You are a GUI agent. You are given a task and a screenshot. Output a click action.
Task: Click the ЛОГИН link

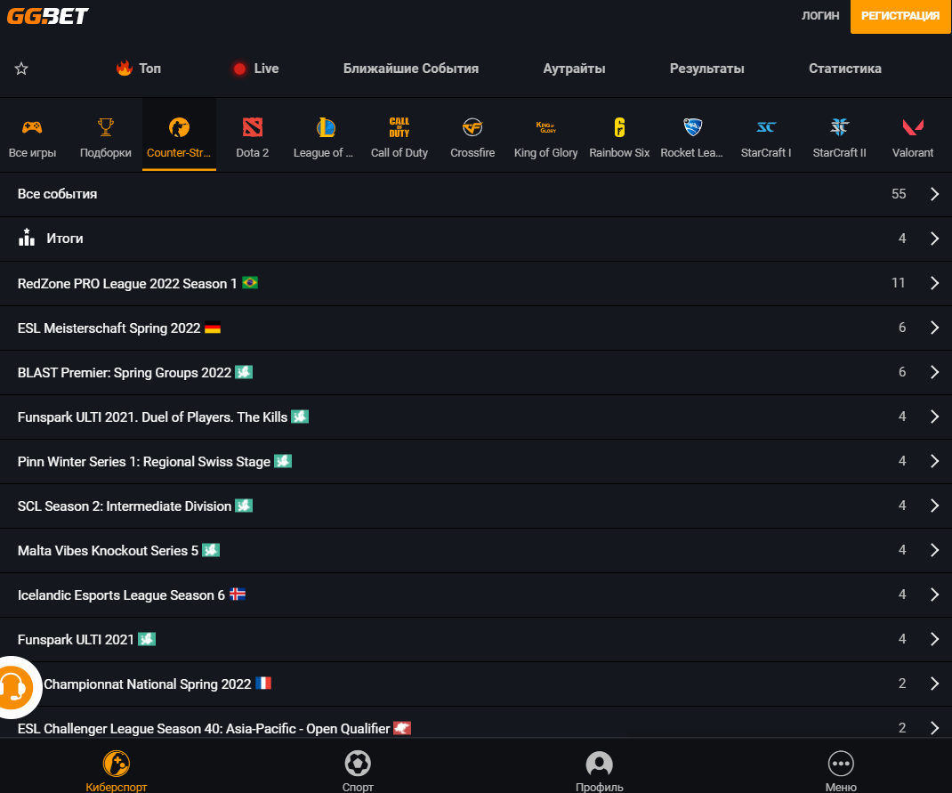(819, 15)
